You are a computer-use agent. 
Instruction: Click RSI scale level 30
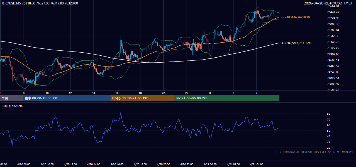point(328,142)
